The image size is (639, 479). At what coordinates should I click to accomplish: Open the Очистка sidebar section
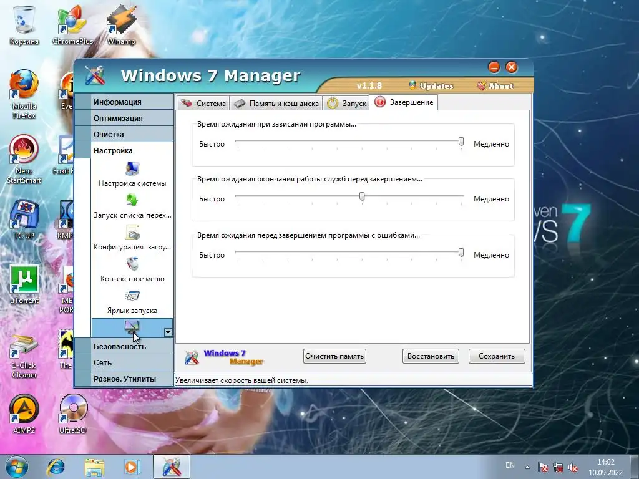(x=124, y=135)
